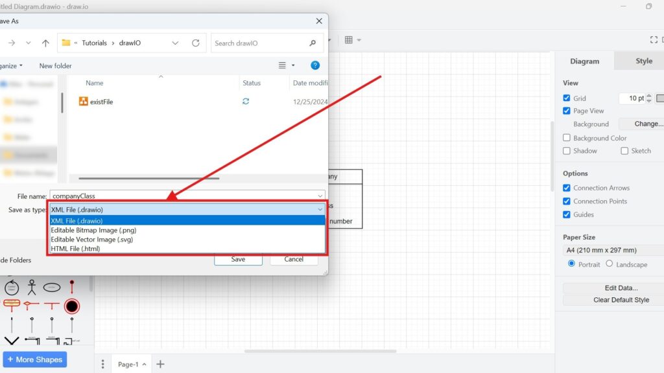Open the table insert icon in the toolbar
Image resolution: width=664 pixels, height=373 pixels.
point(349,40)
